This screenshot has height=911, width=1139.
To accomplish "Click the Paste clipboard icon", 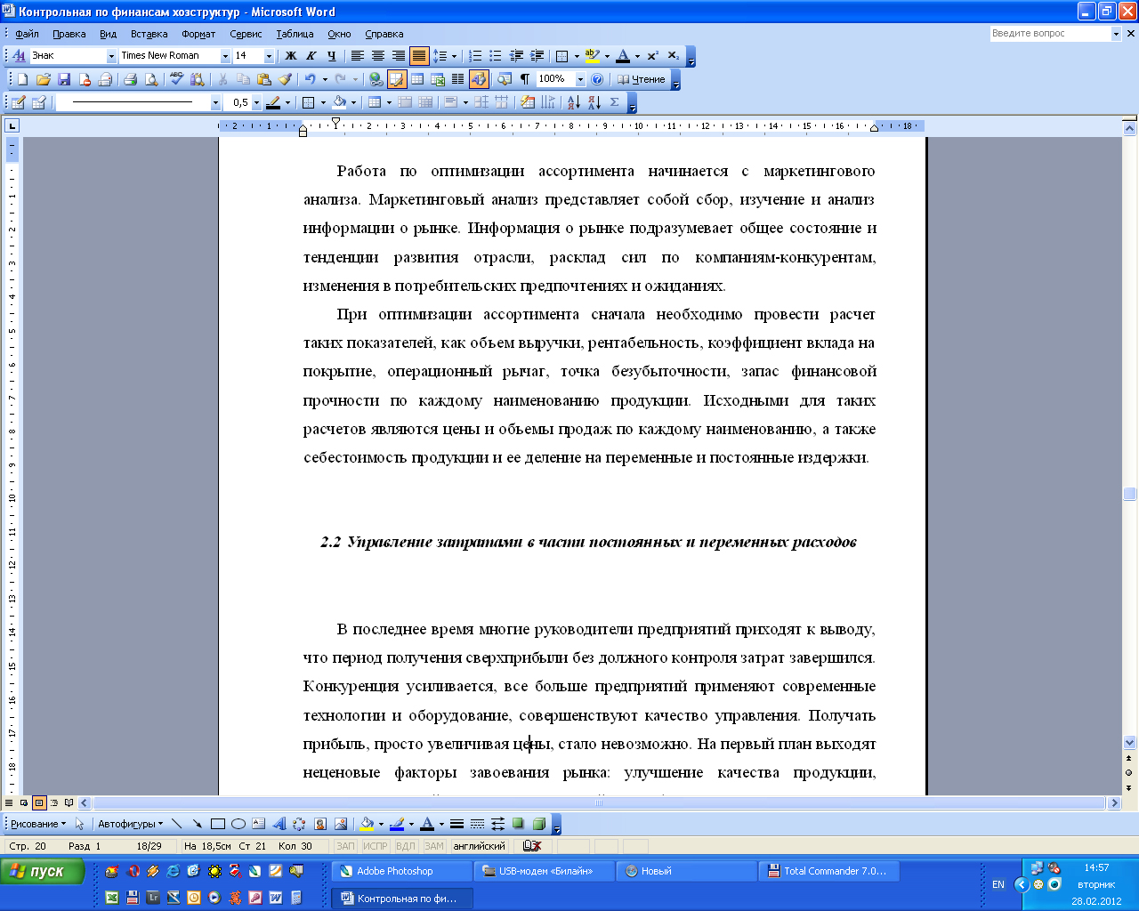I will (264, 79).
